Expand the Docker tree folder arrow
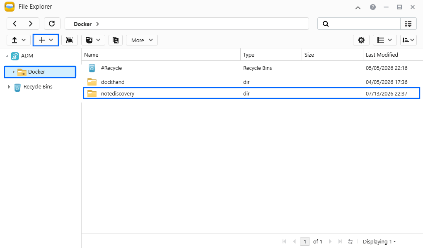This screenshot has height=248, width=423. tap(14, 72)
